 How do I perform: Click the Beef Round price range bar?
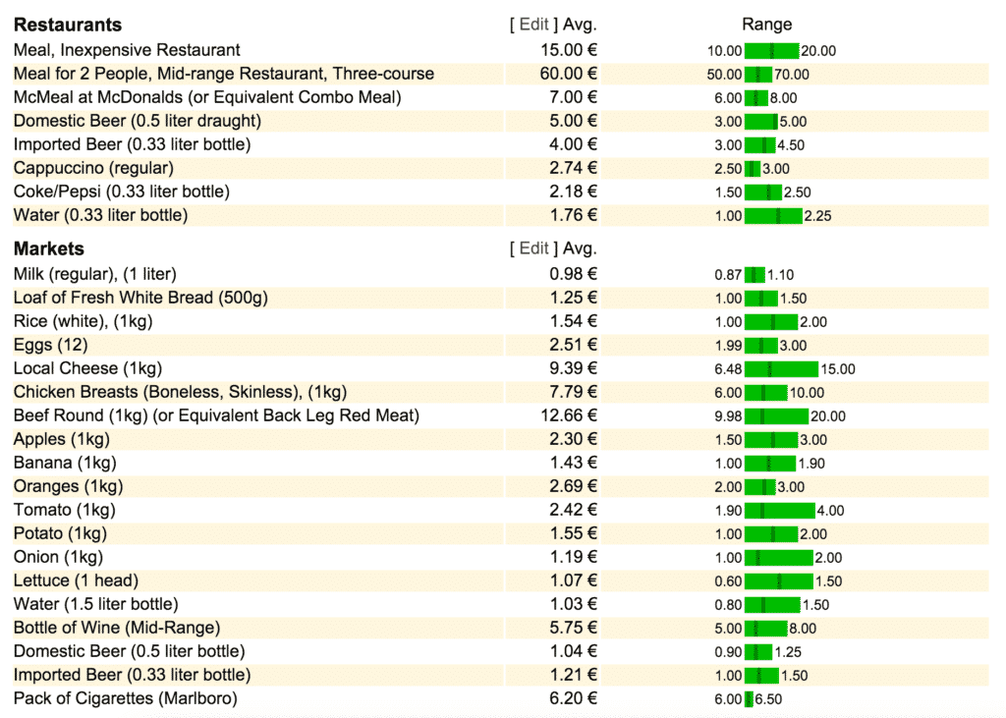click(x=776, y=416)
